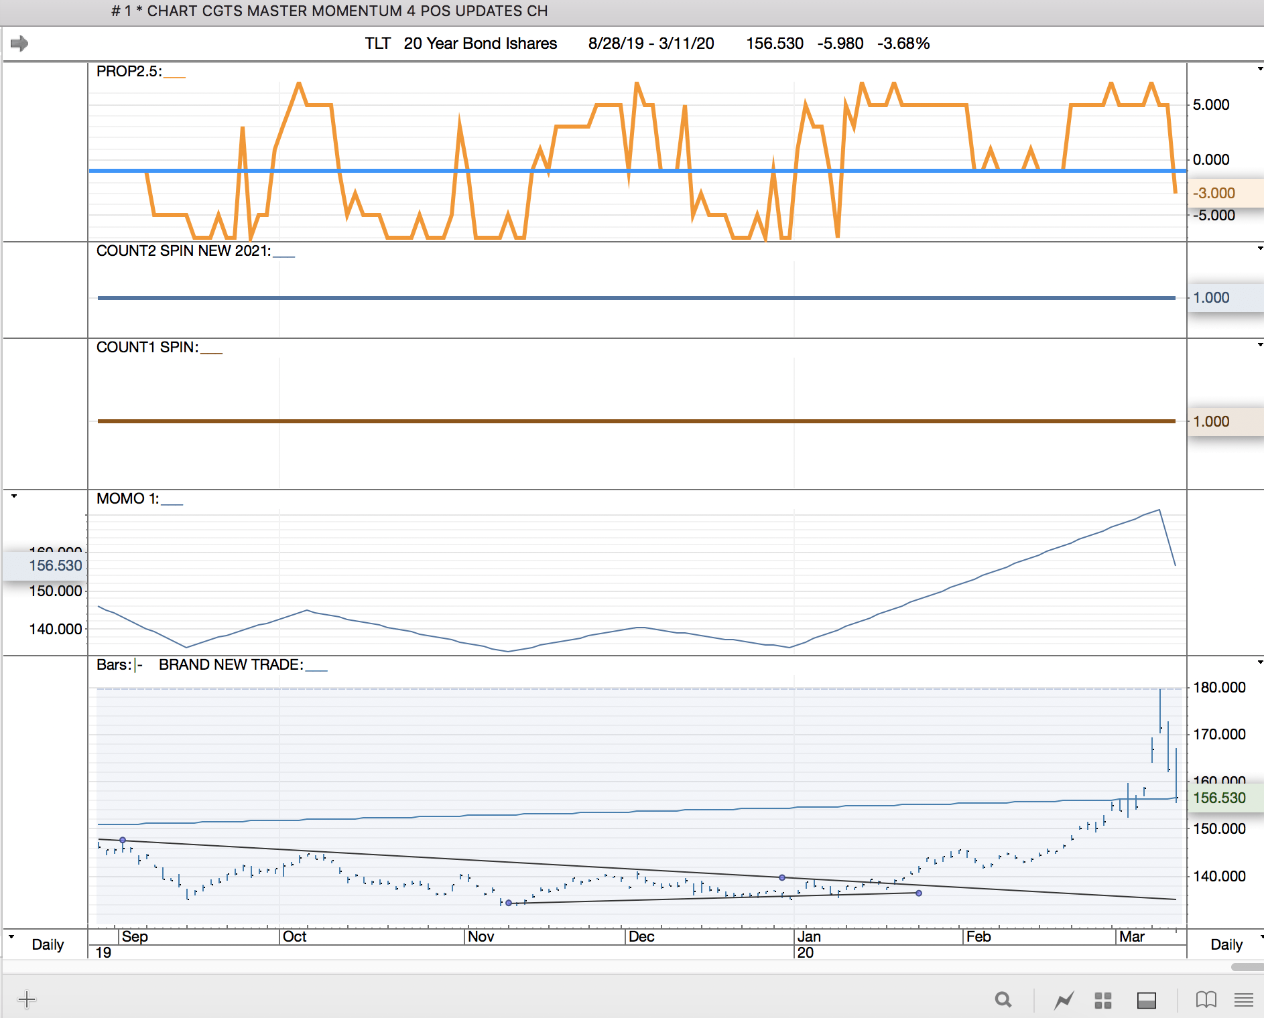Select the lightning bolt chart icon
This screenshot has width=1264, height=1018.
click(x=1064, y=1000)
